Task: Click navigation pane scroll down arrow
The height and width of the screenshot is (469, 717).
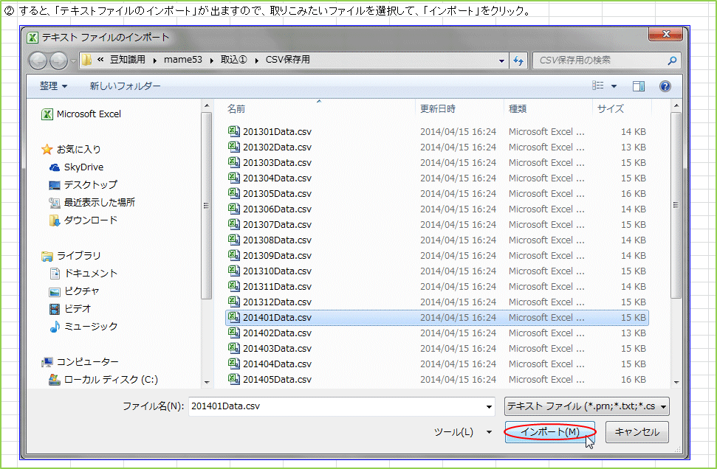Action: coord(207,382)
